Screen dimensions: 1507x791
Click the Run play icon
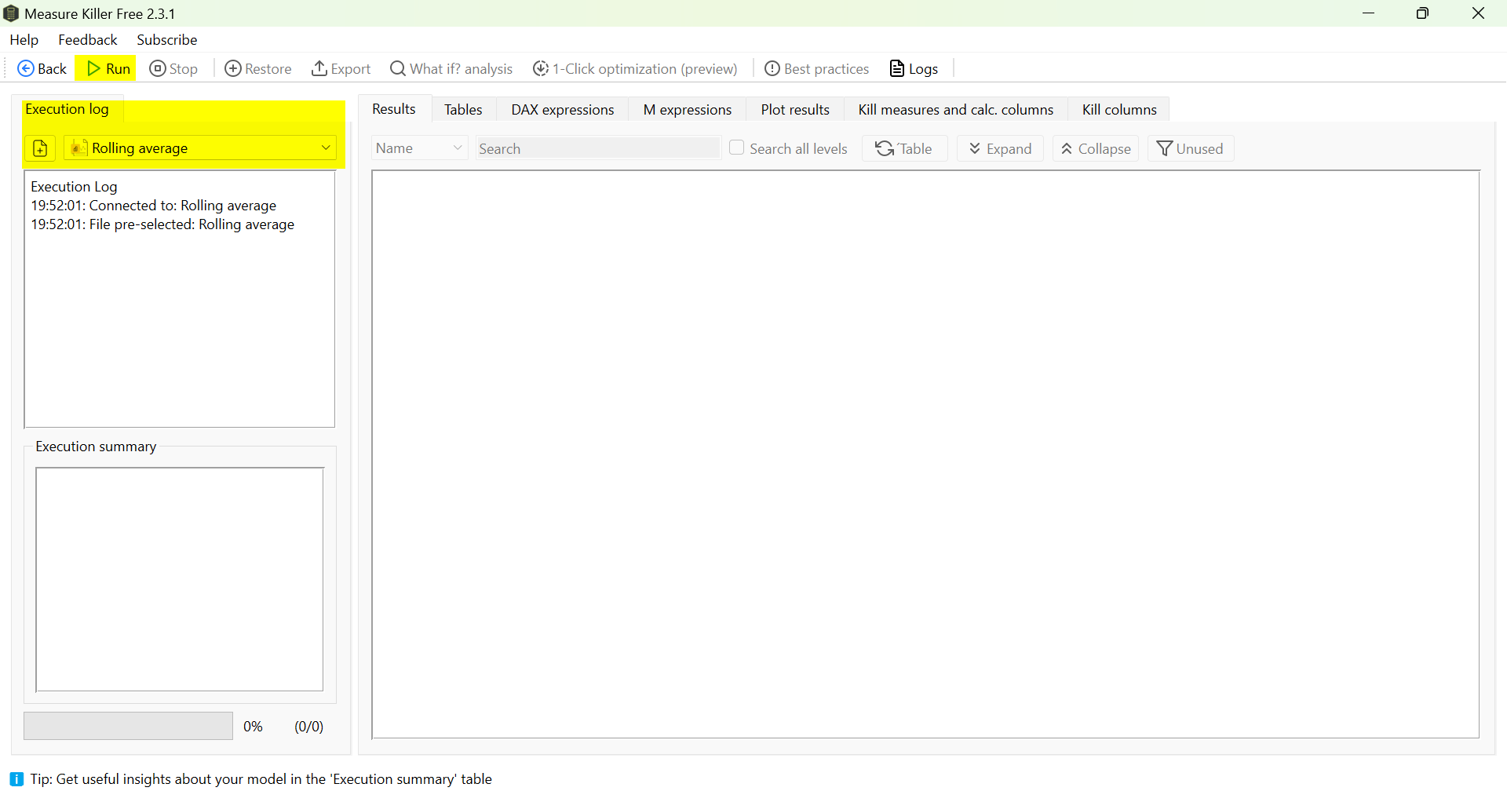point(94,69)
